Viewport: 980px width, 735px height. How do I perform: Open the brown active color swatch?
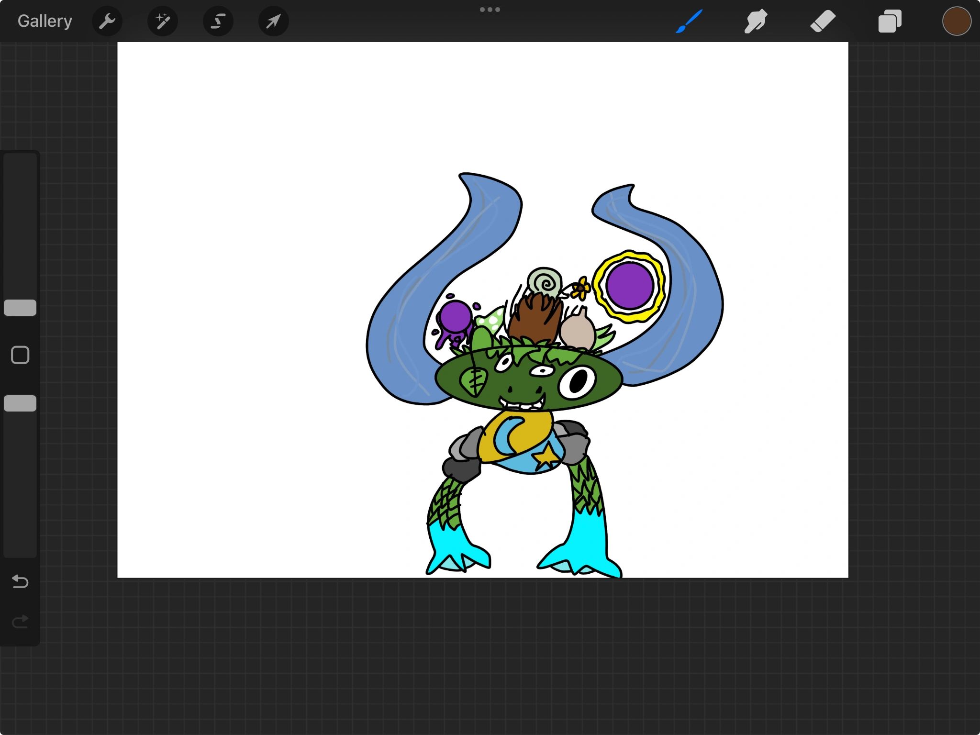pyautogui.click(x=957, y=21)
